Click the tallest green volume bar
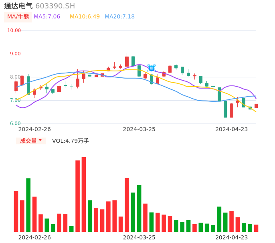Image resolution: width=275 pixels, height=243 pixels. 28,205
